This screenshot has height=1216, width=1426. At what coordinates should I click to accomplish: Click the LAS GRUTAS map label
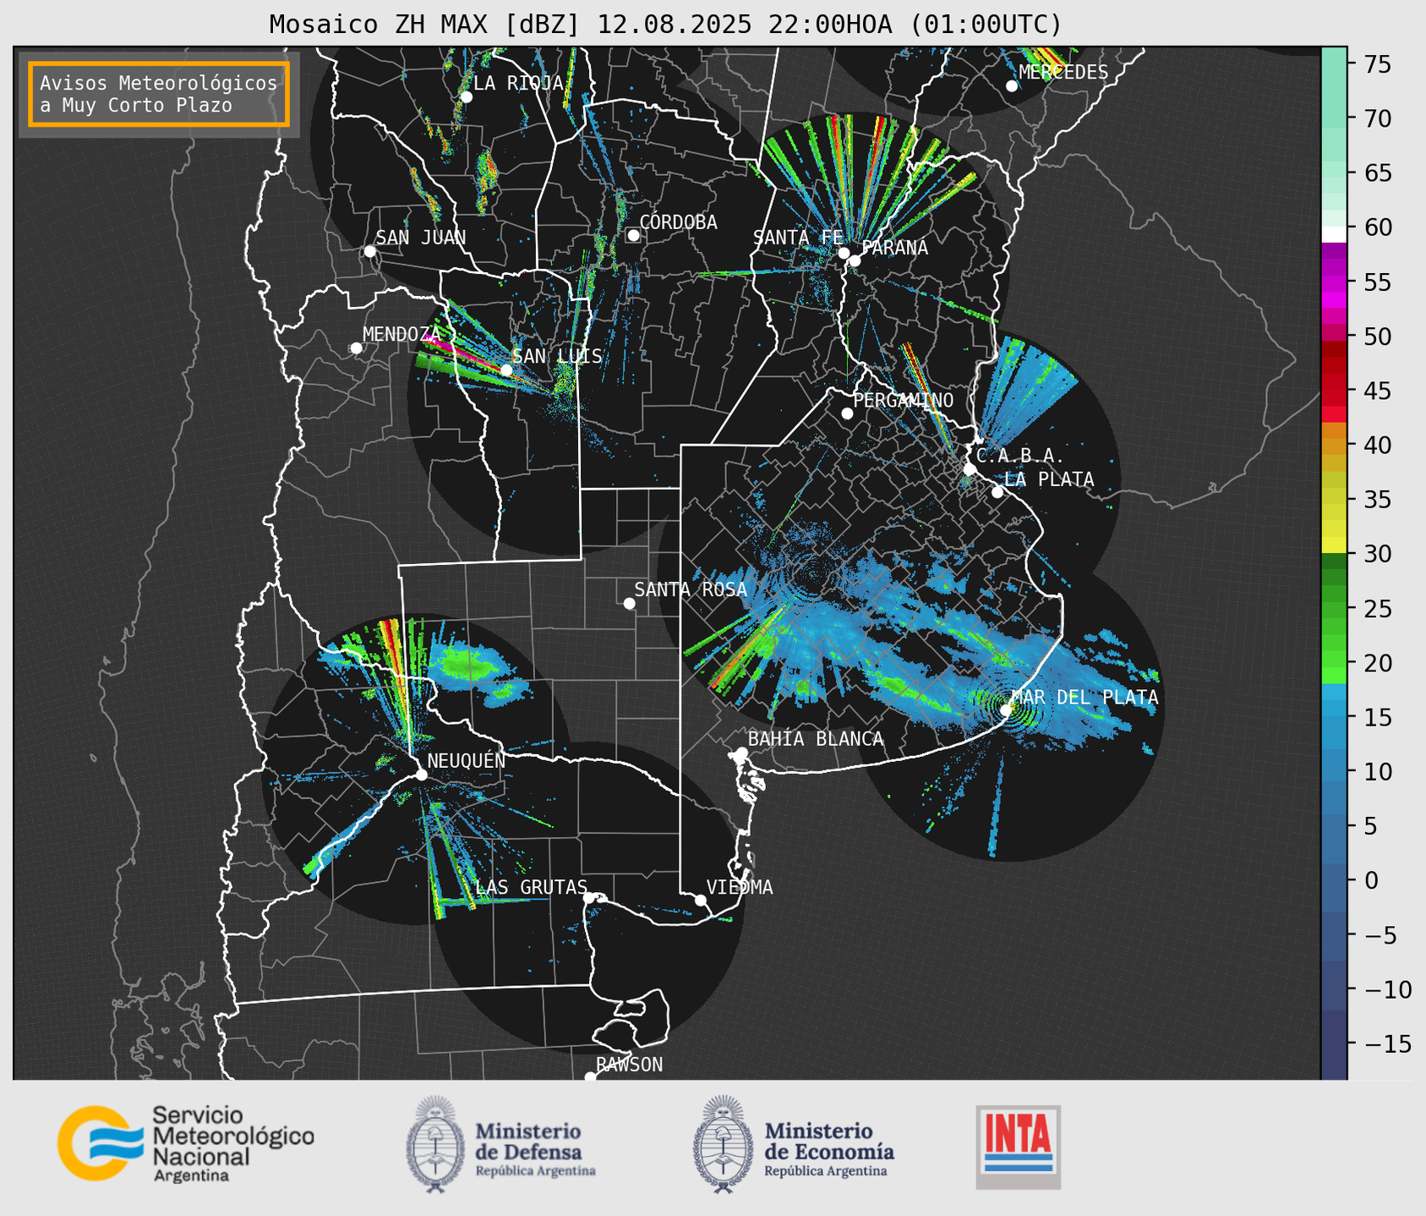point(531,887)
